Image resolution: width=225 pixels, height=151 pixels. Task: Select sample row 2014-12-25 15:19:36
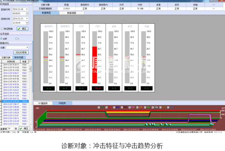tap(15, 67)
